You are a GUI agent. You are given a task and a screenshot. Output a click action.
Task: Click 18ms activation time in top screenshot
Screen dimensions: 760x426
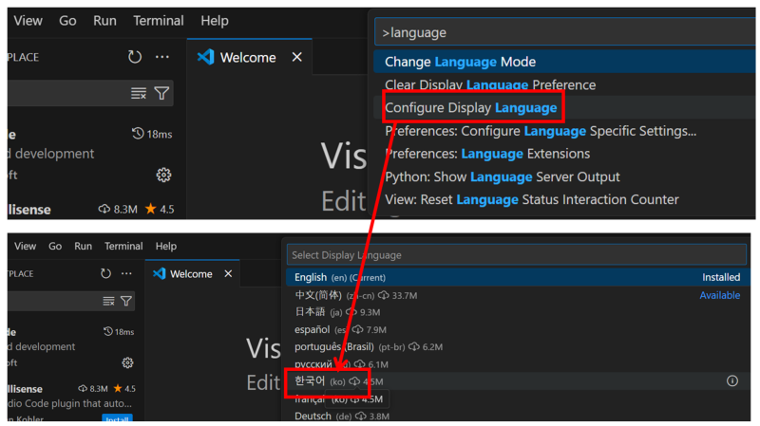(152, 134)
